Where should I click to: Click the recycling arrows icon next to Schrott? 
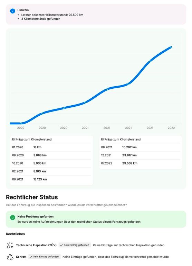pyautogui.click(x=10, y=257)
